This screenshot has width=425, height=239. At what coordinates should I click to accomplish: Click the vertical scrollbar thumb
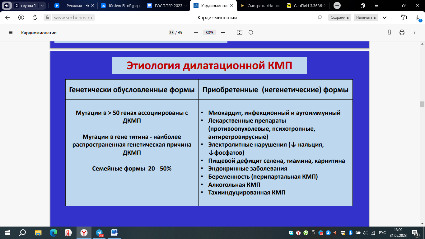pos(422,104)
